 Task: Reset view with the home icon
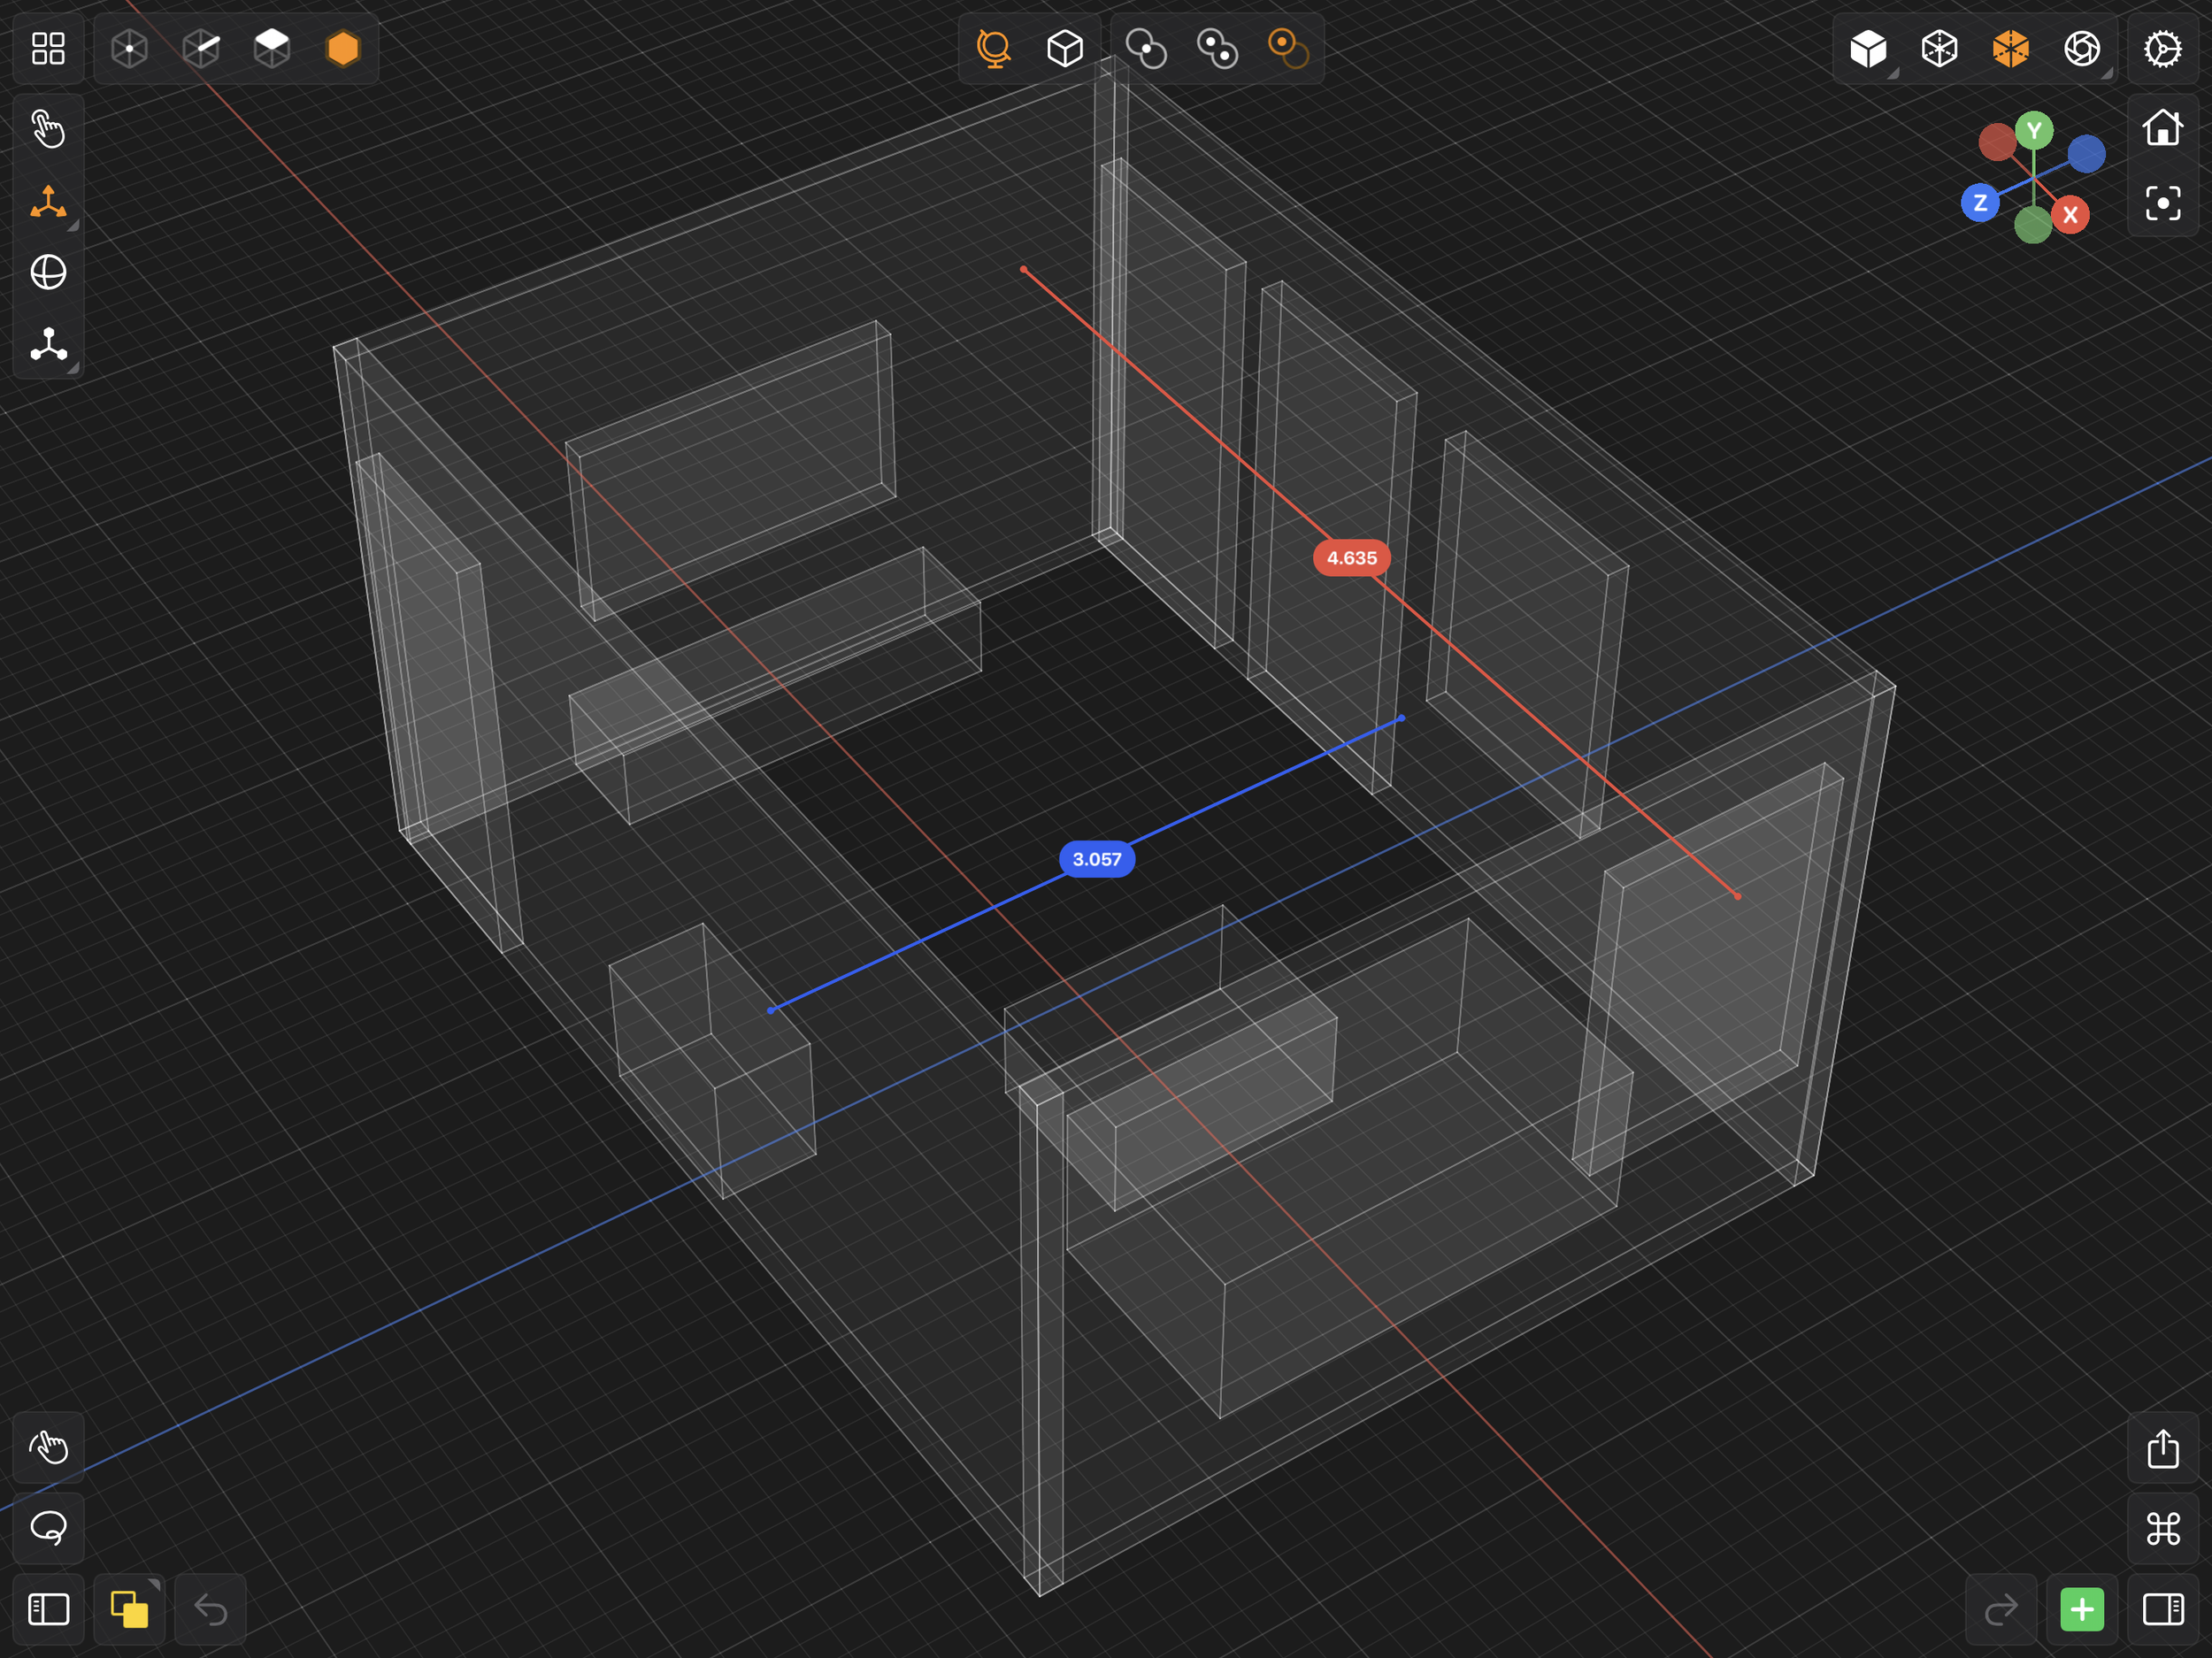[2162, 128]
